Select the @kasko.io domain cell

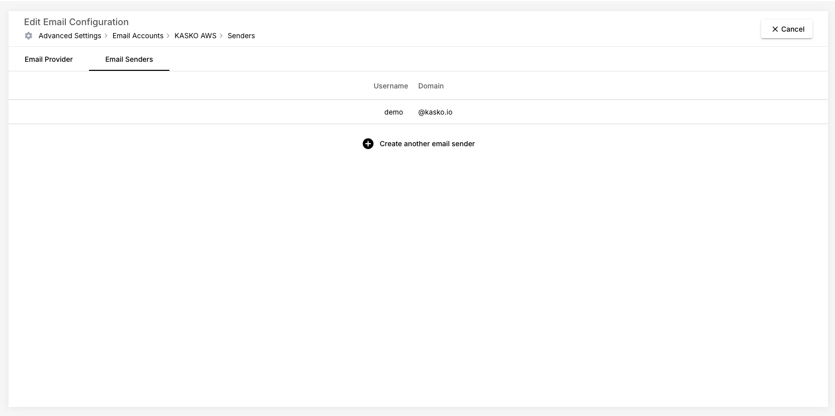point(435,112)
